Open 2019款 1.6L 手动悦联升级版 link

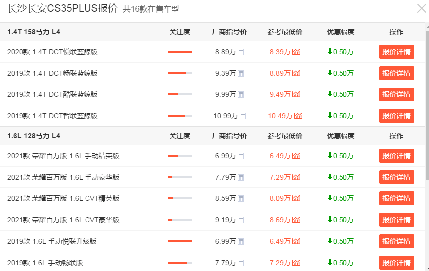pyautogui.click(x=52, y=241)
